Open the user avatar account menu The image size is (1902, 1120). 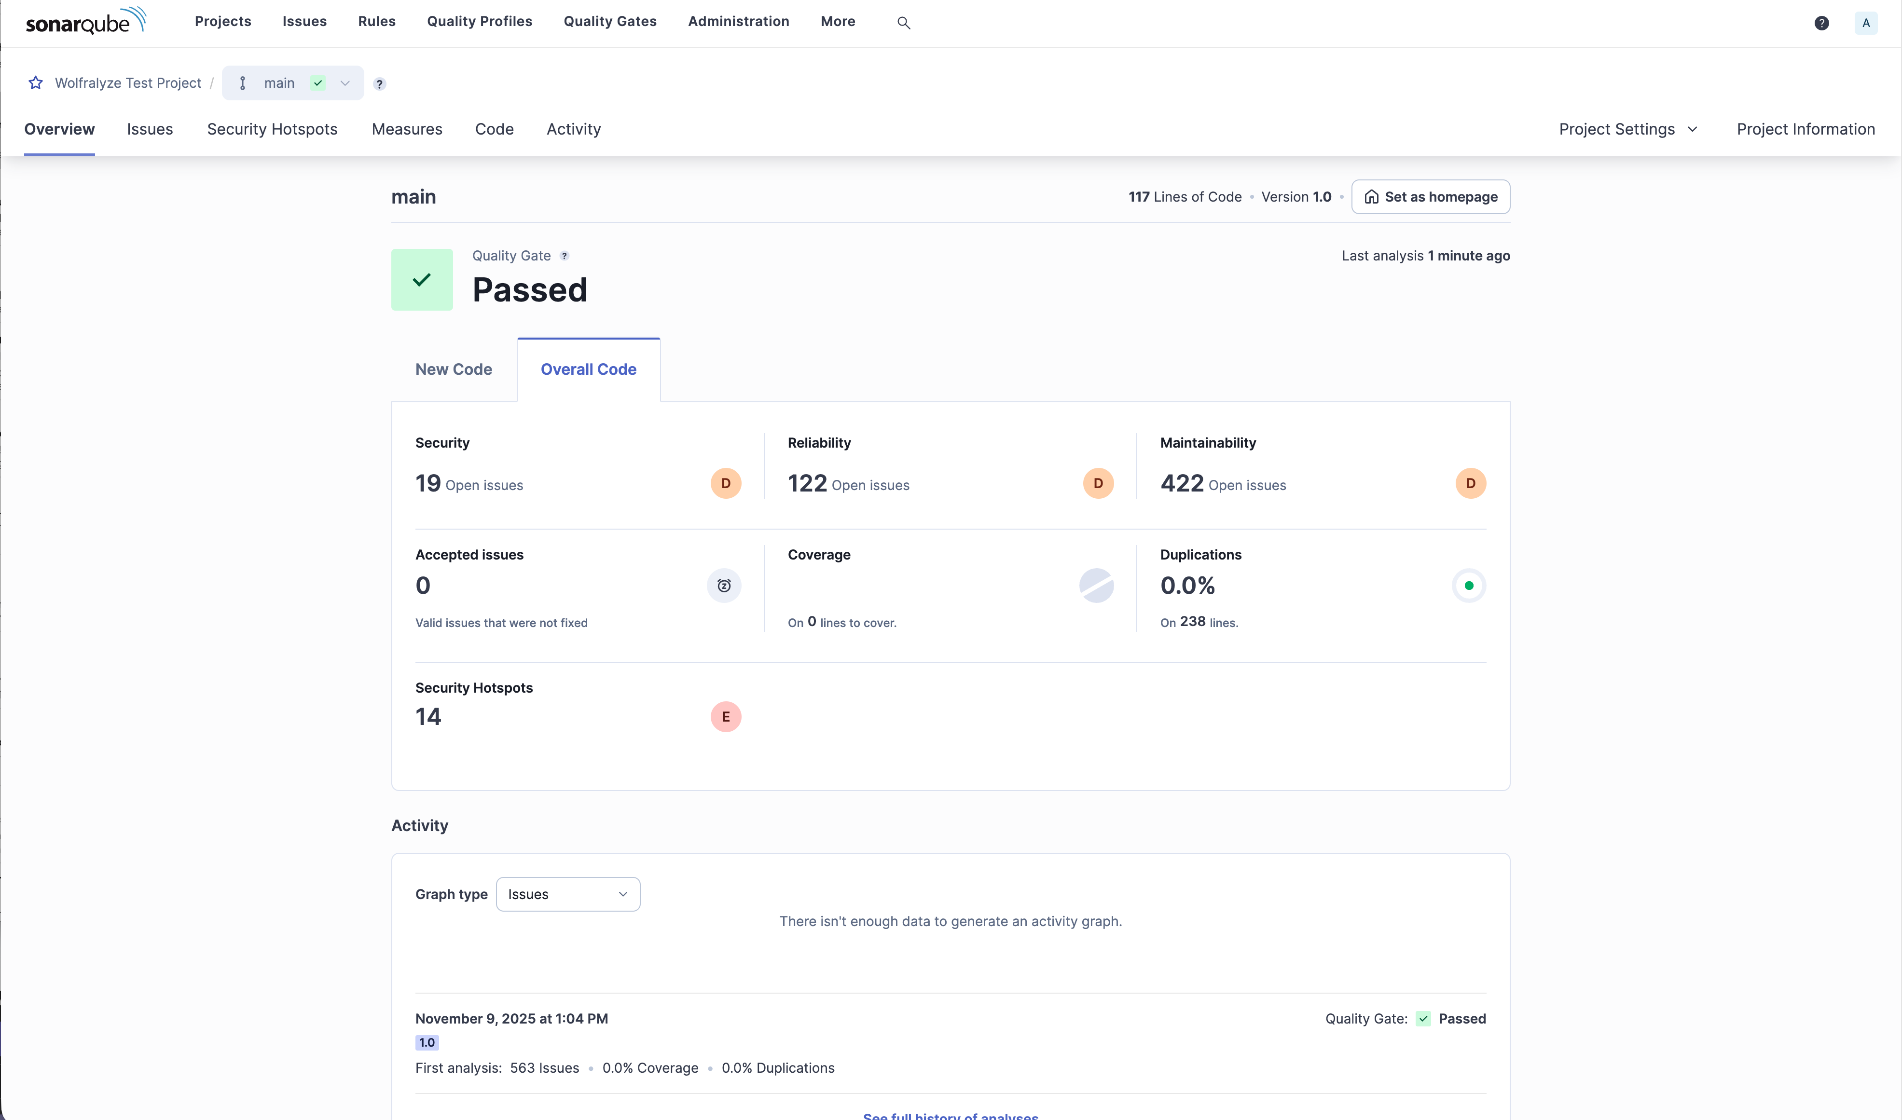click(1865, 23)
